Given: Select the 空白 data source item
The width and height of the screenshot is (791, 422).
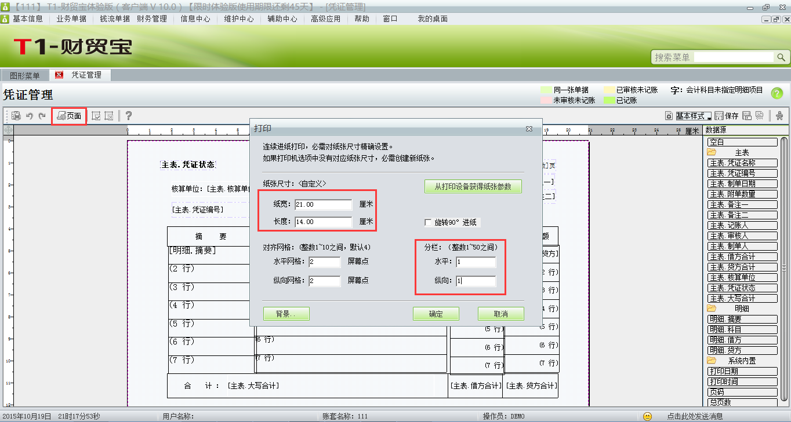Looking at the screenshot, I should 742,142.
